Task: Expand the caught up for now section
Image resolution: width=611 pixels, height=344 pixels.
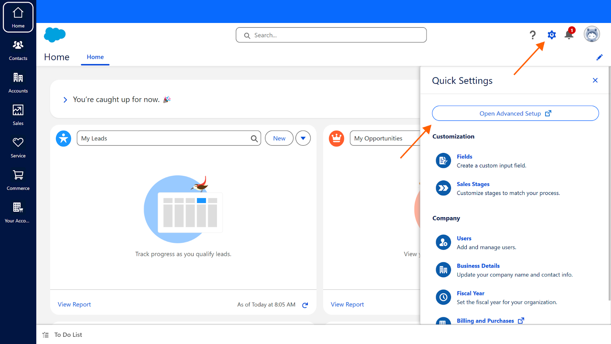Action: pos(65,100)
